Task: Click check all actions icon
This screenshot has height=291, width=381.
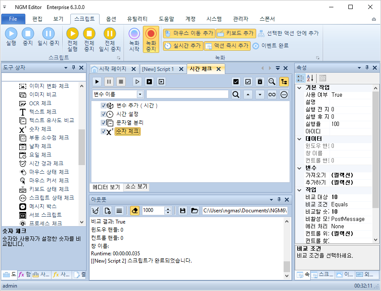Action: [x=236, y=82]
